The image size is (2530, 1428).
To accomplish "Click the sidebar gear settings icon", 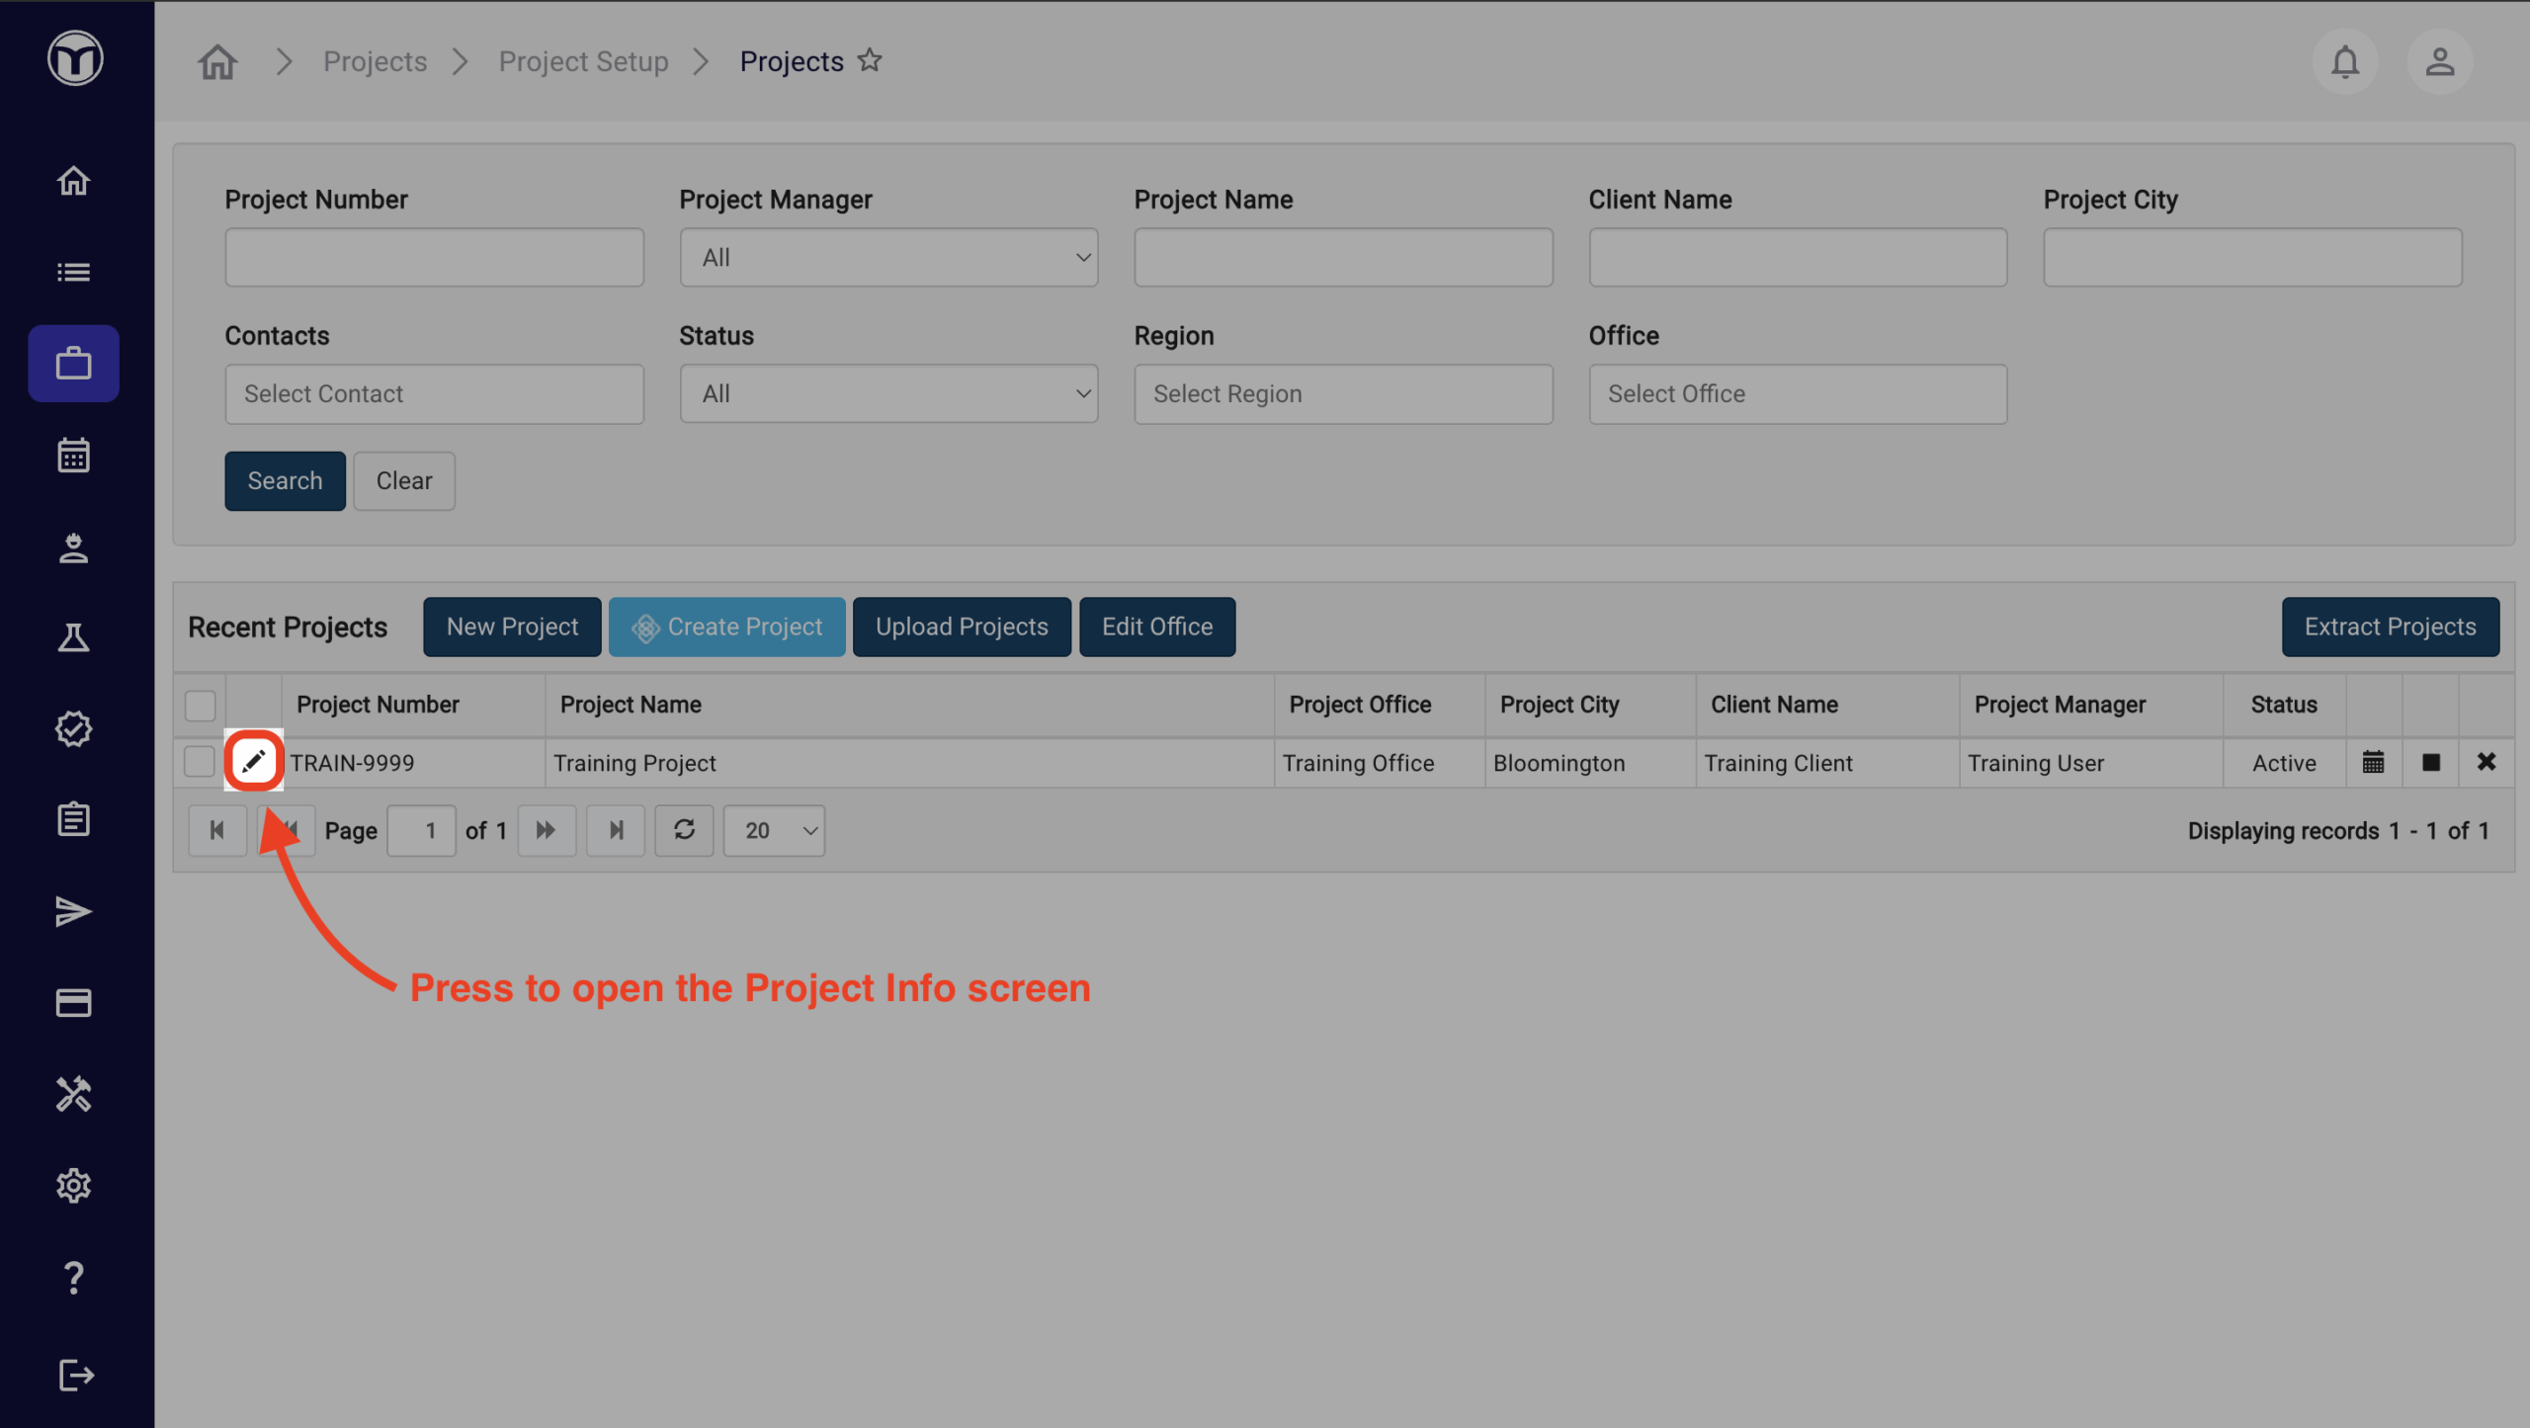I will click(73, 1185).
